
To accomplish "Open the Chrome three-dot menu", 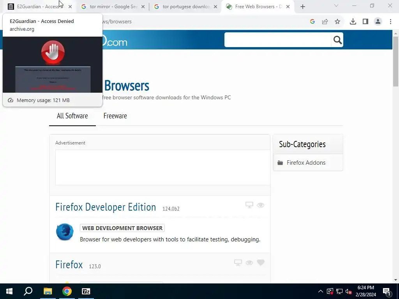I will 390,22.
